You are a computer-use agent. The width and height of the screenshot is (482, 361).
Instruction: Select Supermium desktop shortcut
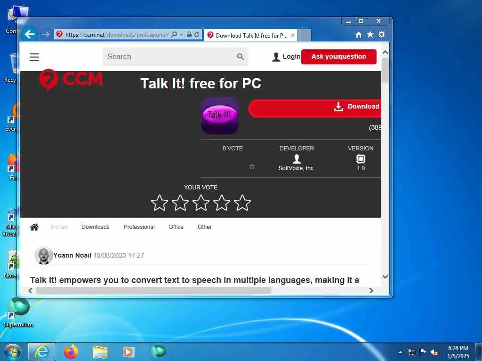(18, 312)
